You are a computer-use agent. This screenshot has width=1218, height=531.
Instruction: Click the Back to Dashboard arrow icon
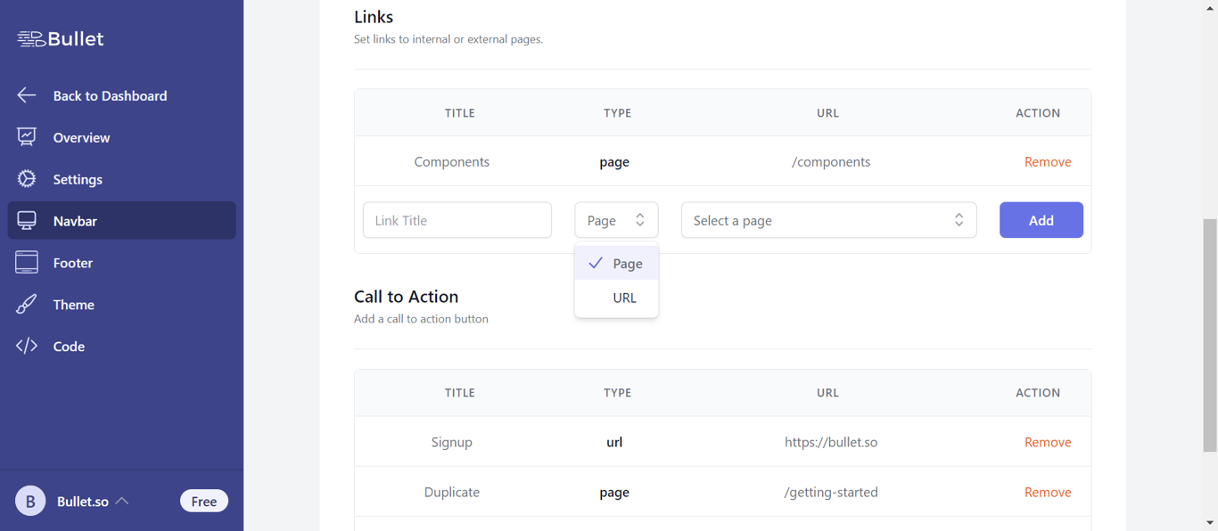27,95
